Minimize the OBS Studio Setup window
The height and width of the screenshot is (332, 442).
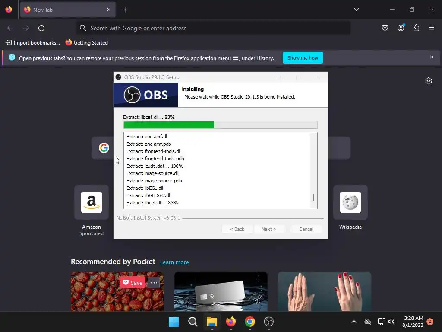tap(278, 77)
